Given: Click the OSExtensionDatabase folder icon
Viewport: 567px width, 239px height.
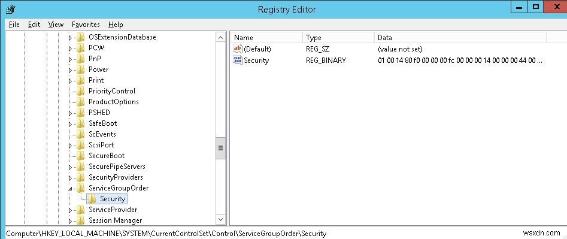Looking at the screenshot, I should point(81,37).
